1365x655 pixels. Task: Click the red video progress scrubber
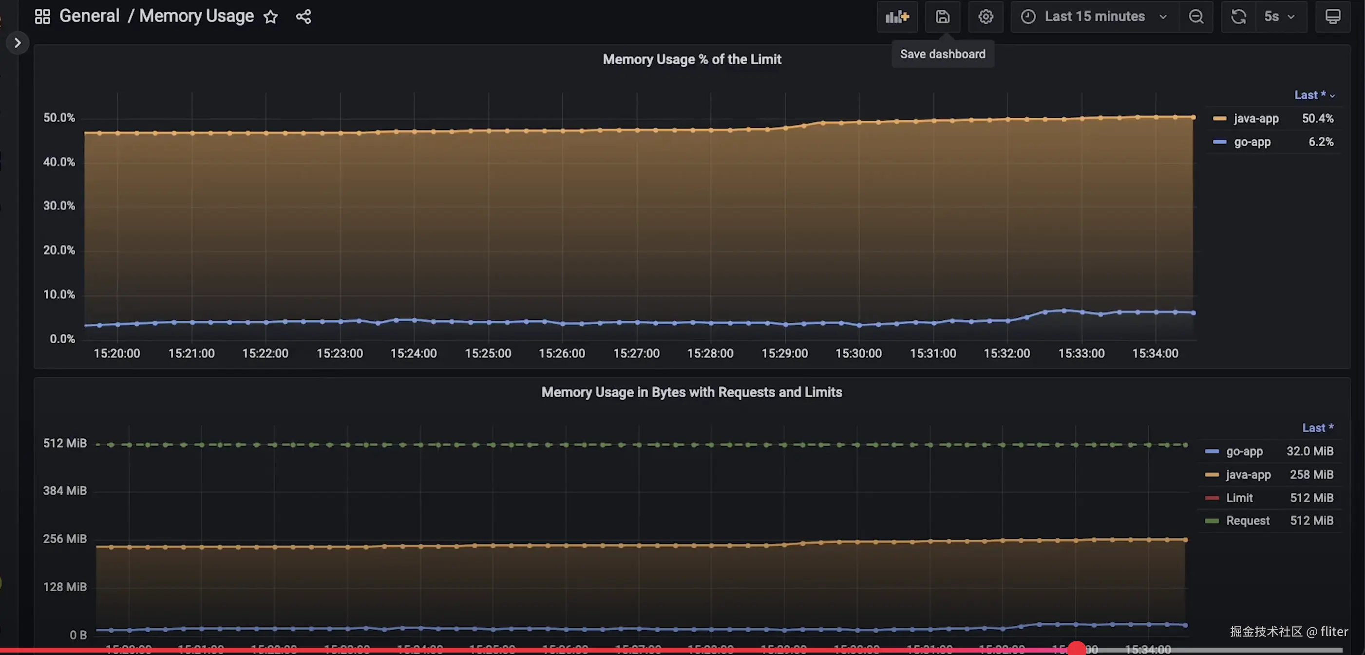click(x=1076, y=649)
